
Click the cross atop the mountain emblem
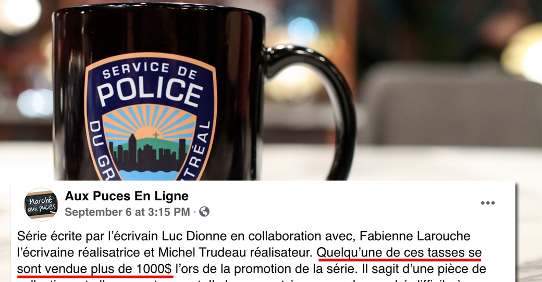(156, 135)
